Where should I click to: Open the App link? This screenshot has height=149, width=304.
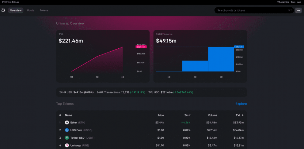pos(299,2)
